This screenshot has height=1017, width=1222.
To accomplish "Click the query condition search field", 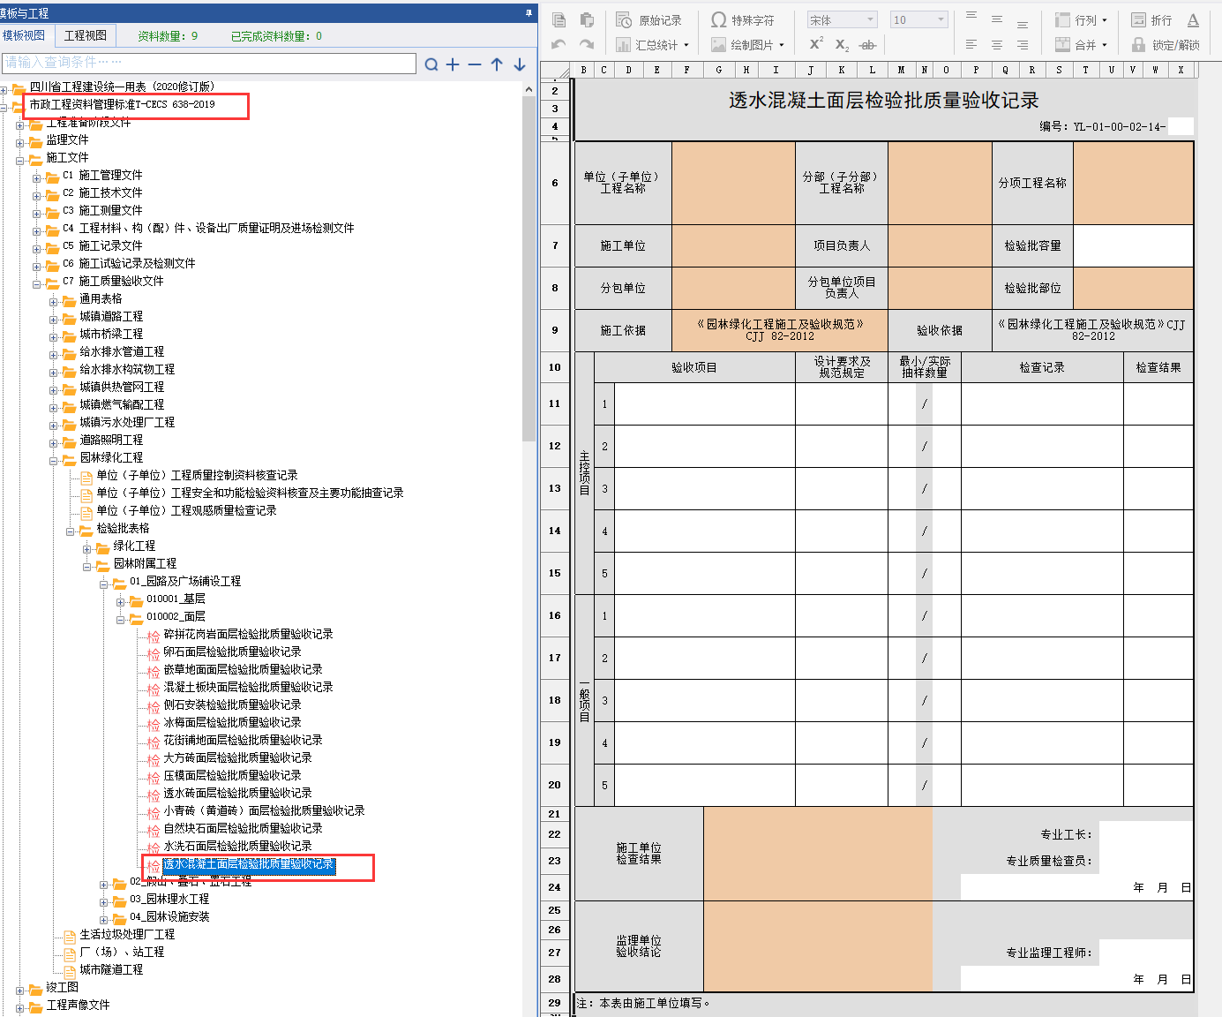I will (x=209, y=63).
